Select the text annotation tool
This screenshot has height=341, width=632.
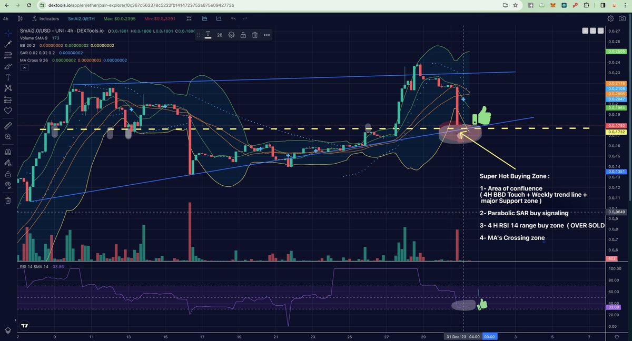point(7,77)
